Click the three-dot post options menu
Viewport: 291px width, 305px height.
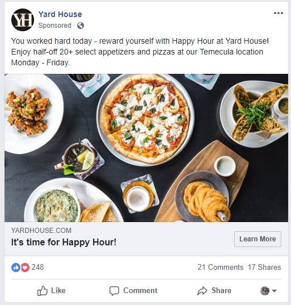click(278, 13)
